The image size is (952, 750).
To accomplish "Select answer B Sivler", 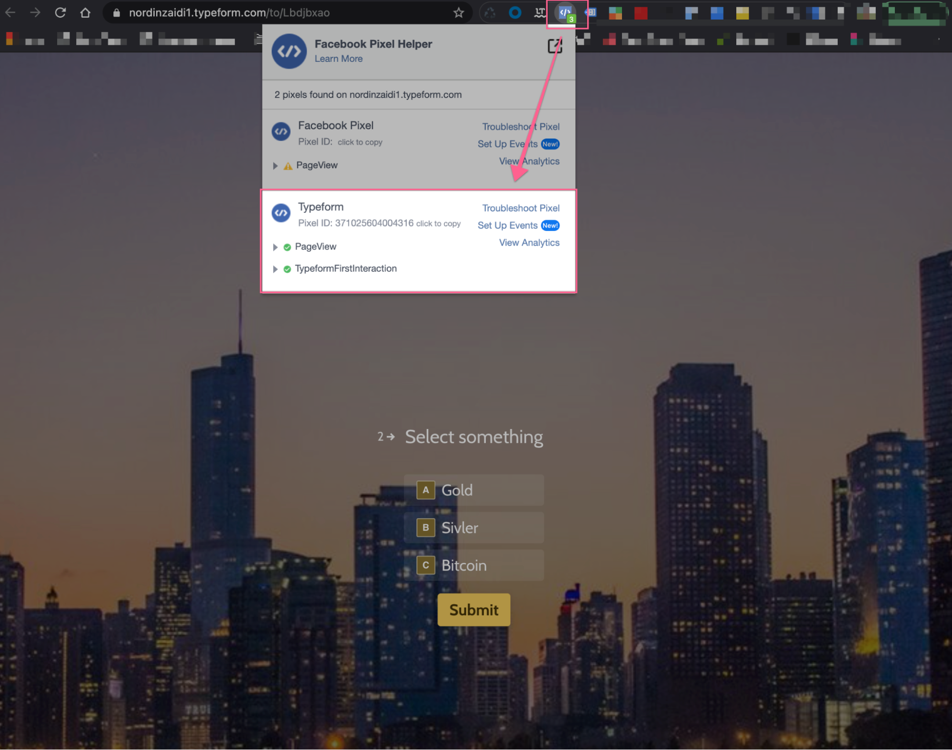I will coord(473,527).
